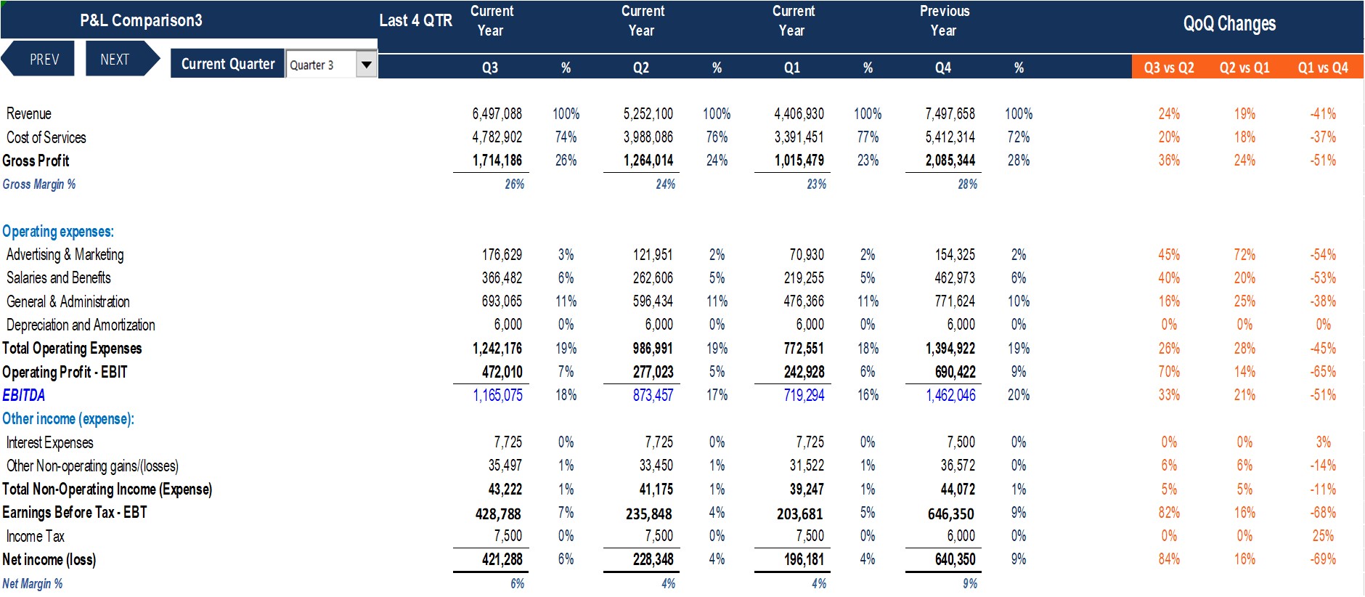Click Total Operating Expenses label
Image resolution: width=1365 pixels, height=597 pixels.
tap(72, 348)
